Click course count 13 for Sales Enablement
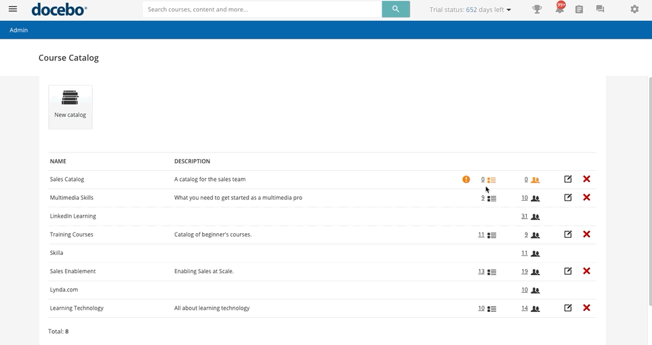Viewport: 652px width, 345px height. (481, 271)
